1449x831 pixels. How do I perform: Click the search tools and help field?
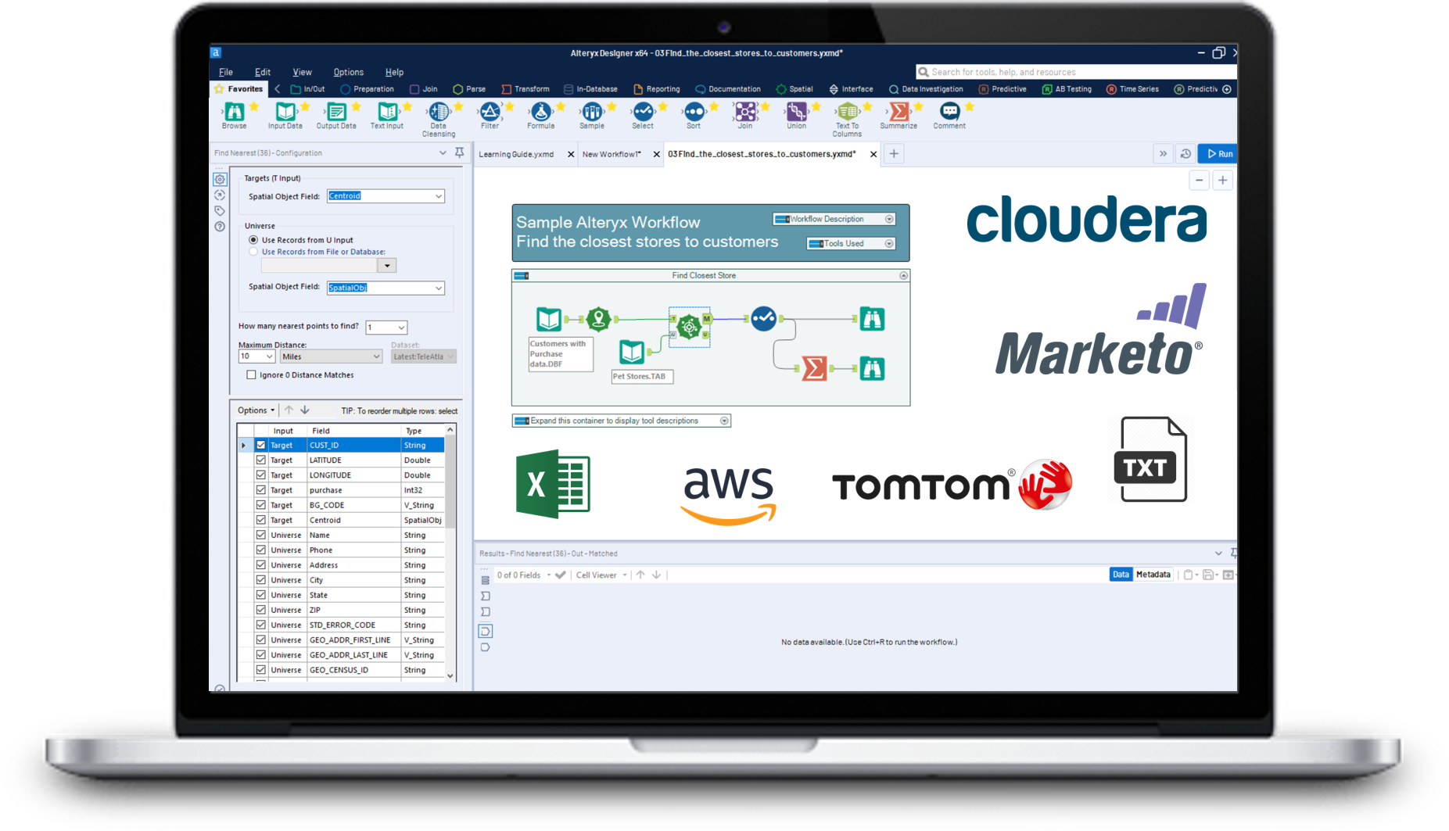1075,72
